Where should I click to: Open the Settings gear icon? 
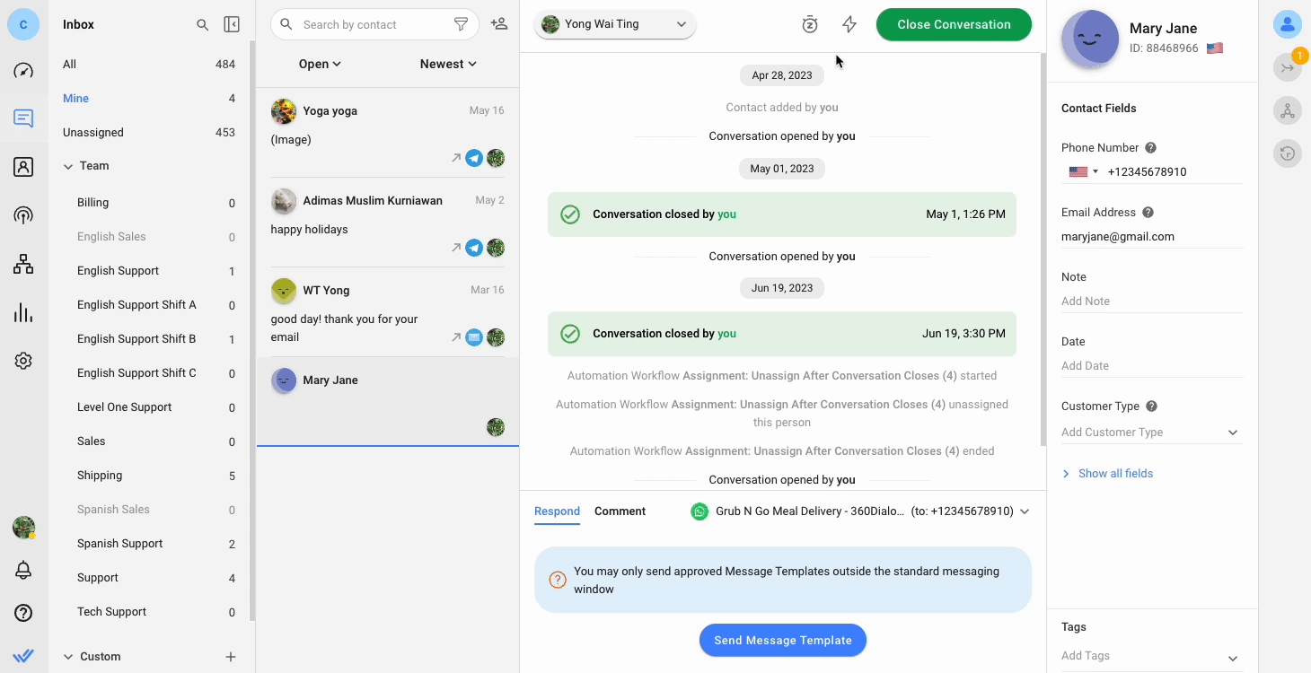click(23, 361)
